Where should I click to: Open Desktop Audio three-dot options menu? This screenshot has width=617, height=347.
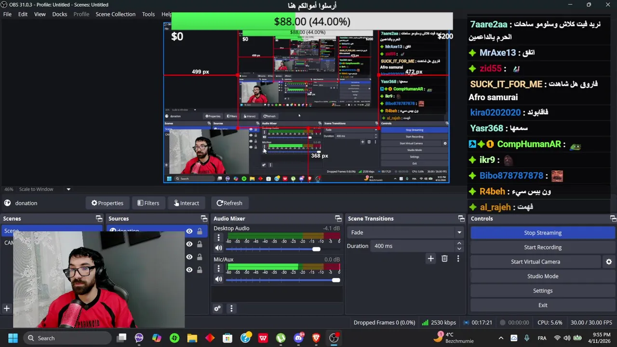[218, 238]
